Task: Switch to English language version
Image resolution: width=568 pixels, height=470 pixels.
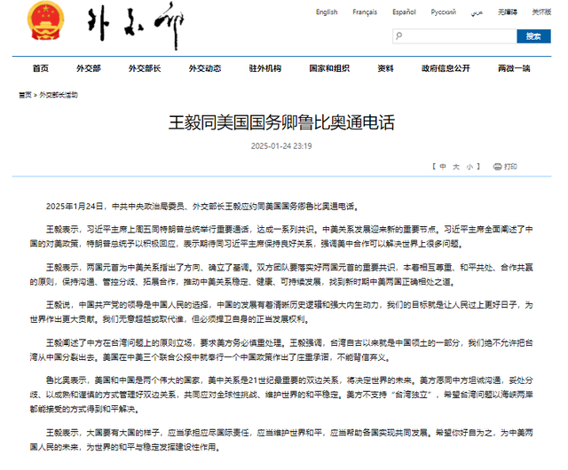Action: point(327,12)
